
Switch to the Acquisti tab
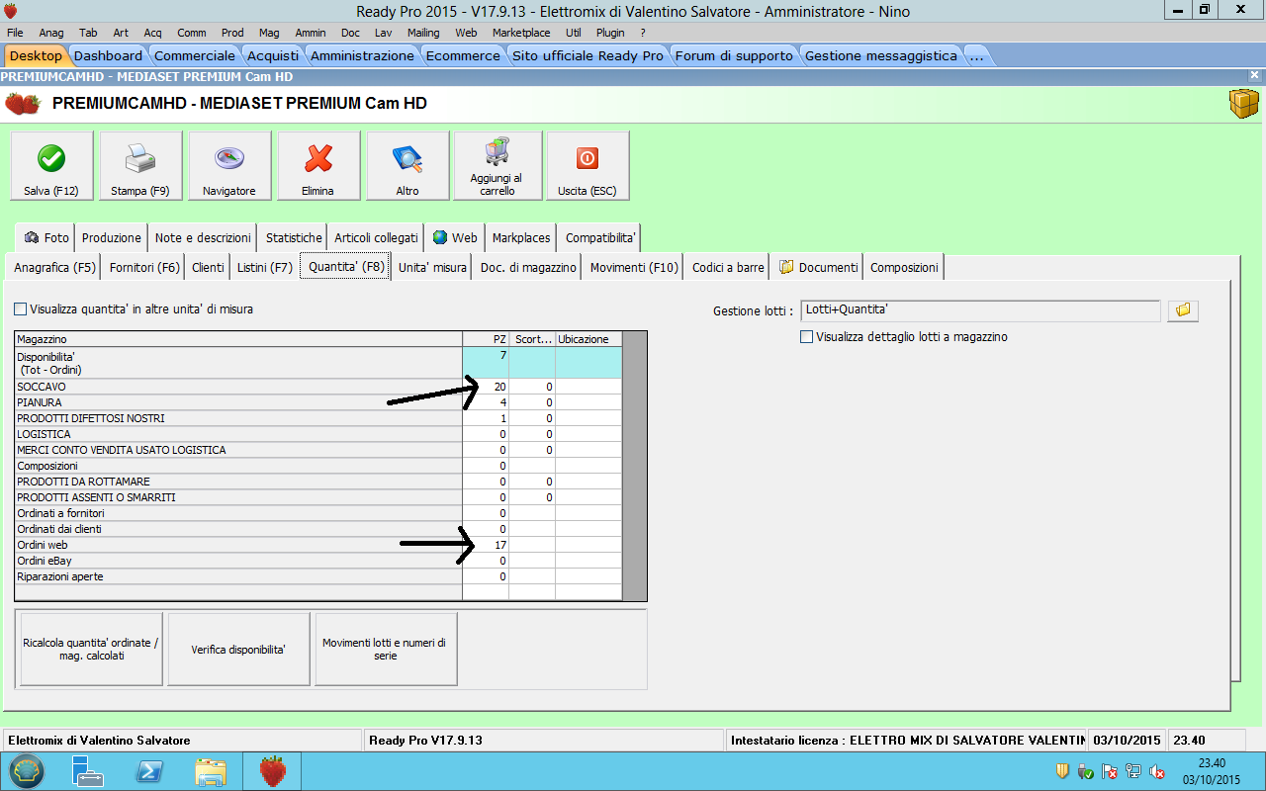click(x=273, y=56)
